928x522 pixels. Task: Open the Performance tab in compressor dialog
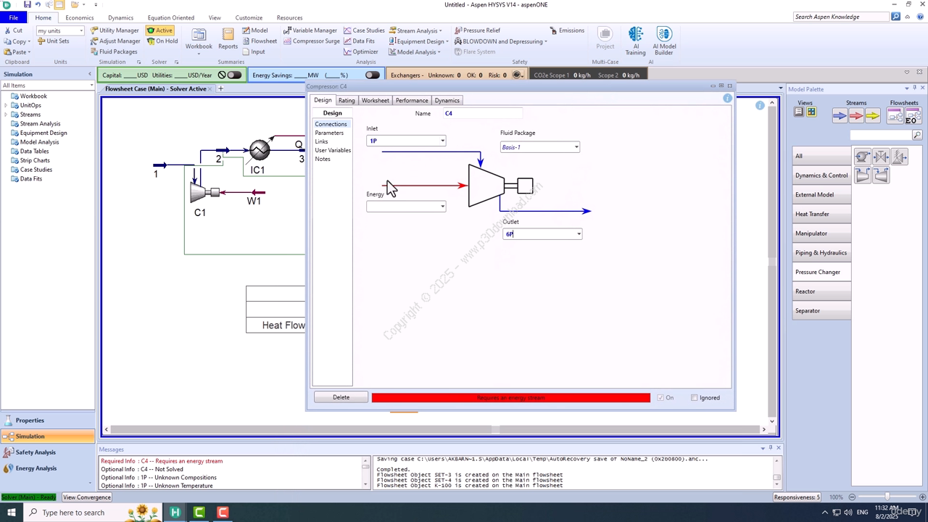[412, 100]
